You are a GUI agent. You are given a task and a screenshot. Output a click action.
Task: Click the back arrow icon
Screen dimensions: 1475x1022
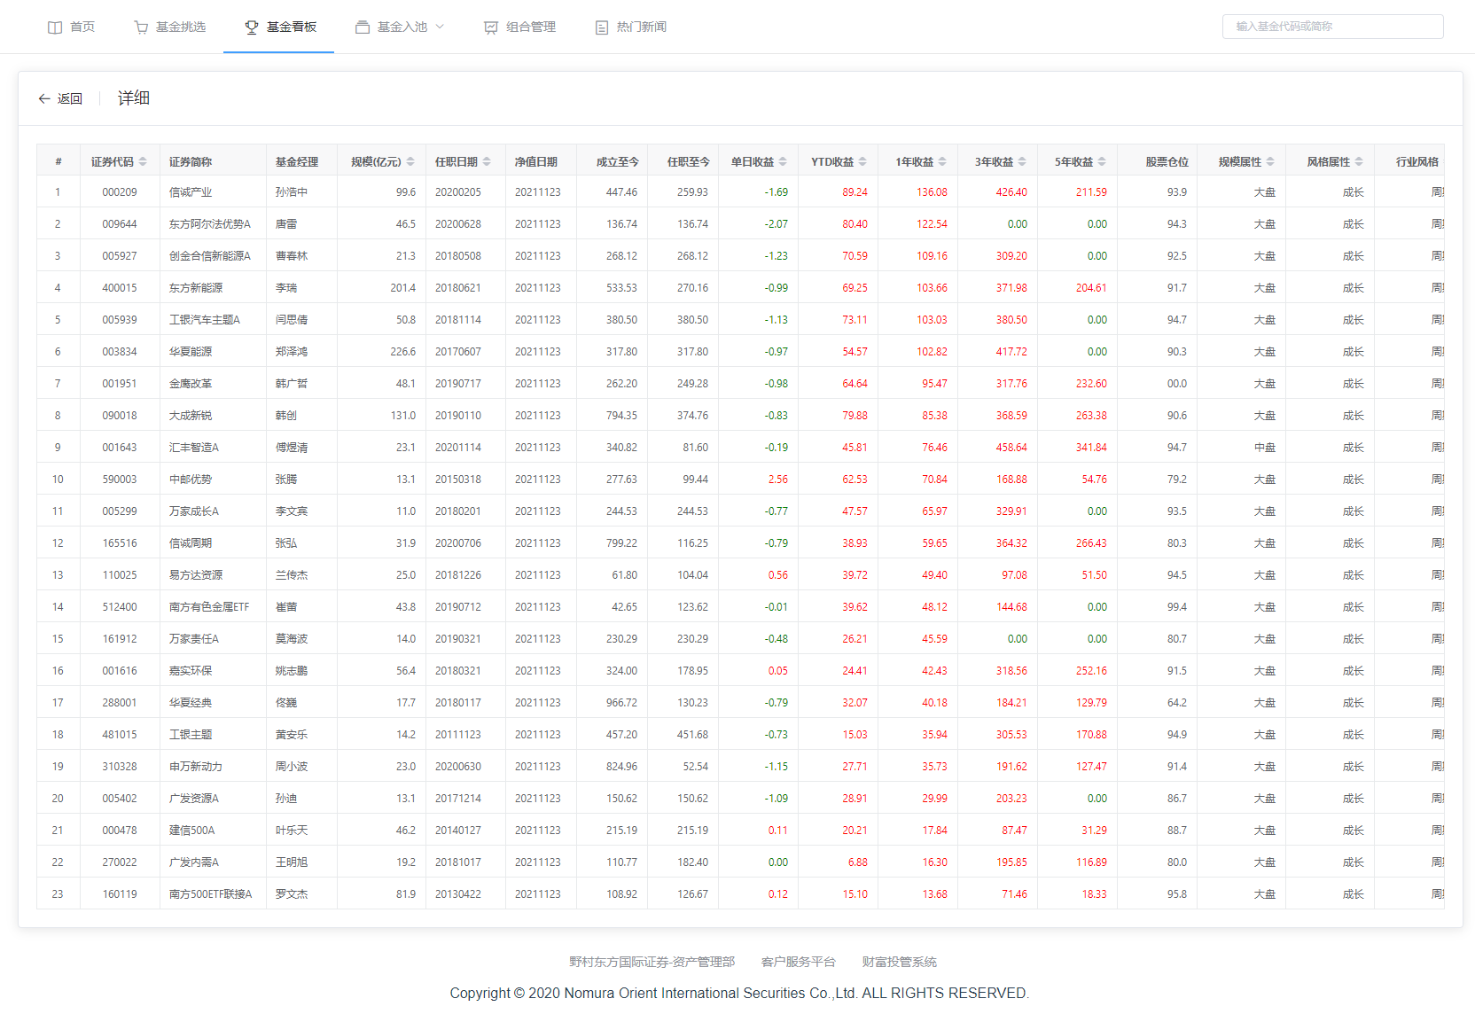pyautogui.click(x=44, y=98)
